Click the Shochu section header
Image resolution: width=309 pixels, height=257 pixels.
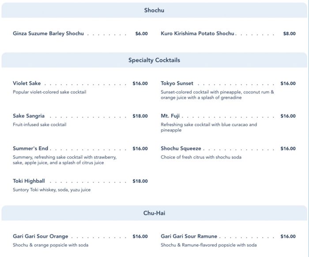coord(154,10)
